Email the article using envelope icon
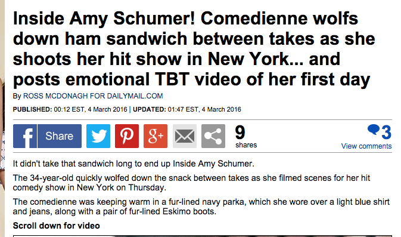This screenshot has height=237, width=401. pos(185,136)
